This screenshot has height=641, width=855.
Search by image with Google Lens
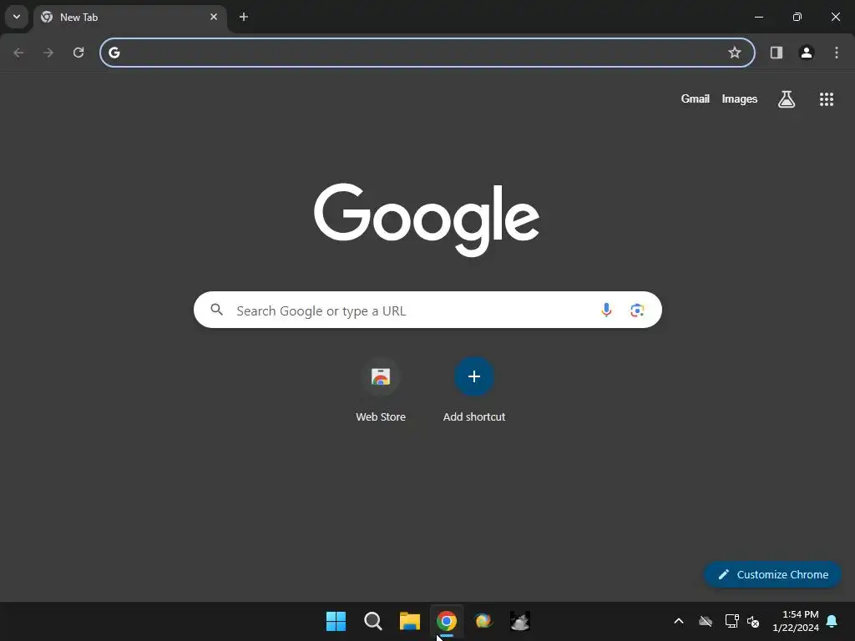[x=637, y=310]
